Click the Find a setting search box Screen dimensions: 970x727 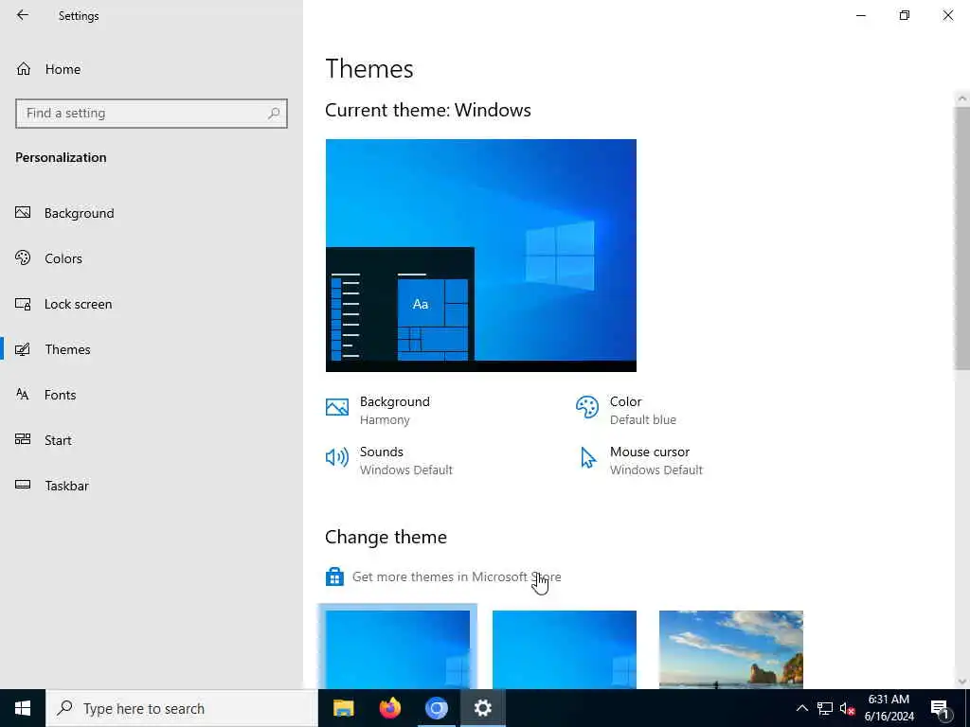(152, 114)
